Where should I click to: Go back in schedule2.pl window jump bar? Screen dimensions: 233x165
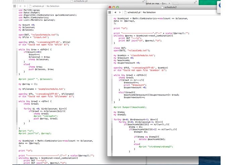tap(115, 12)
